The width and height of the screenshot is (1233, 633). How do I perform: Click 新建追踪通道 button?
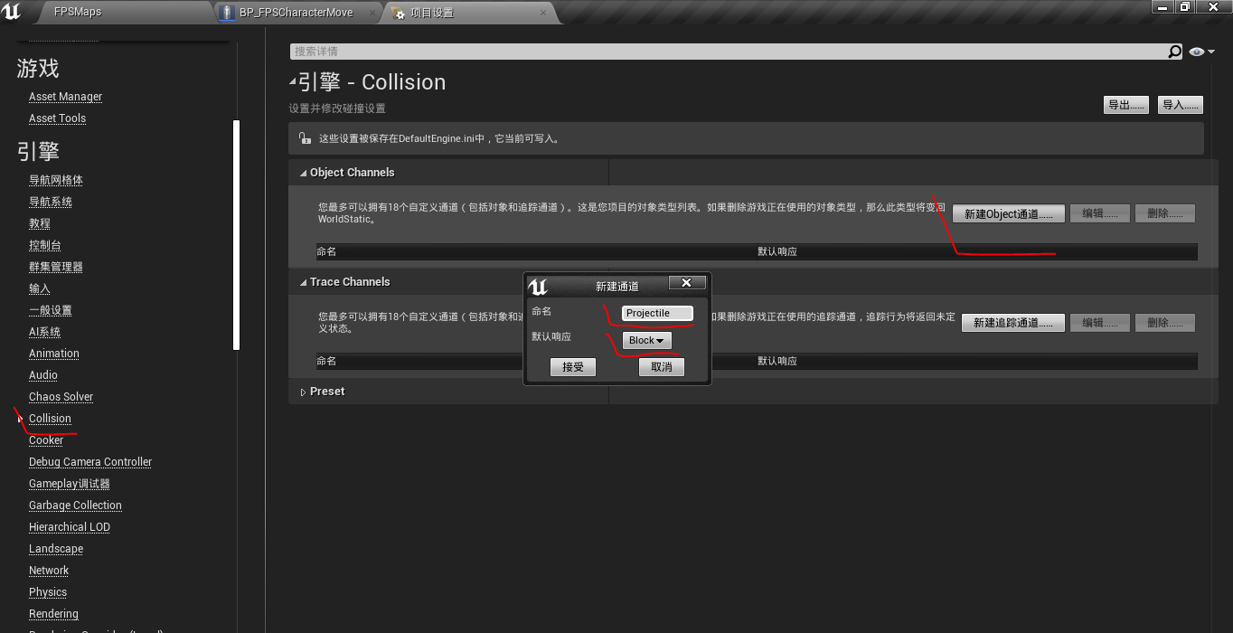1013,323
